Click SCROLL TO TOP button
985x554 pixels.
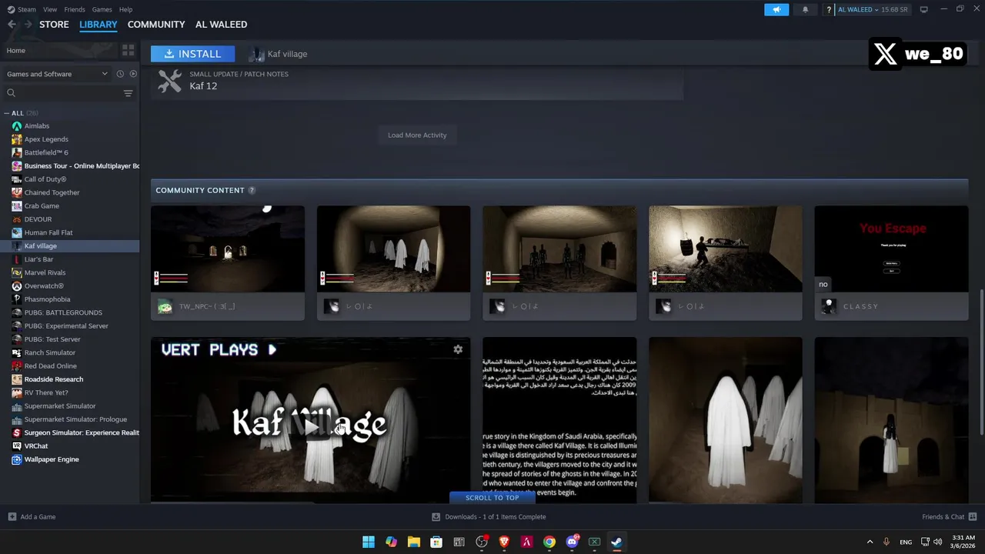point(492,498)
